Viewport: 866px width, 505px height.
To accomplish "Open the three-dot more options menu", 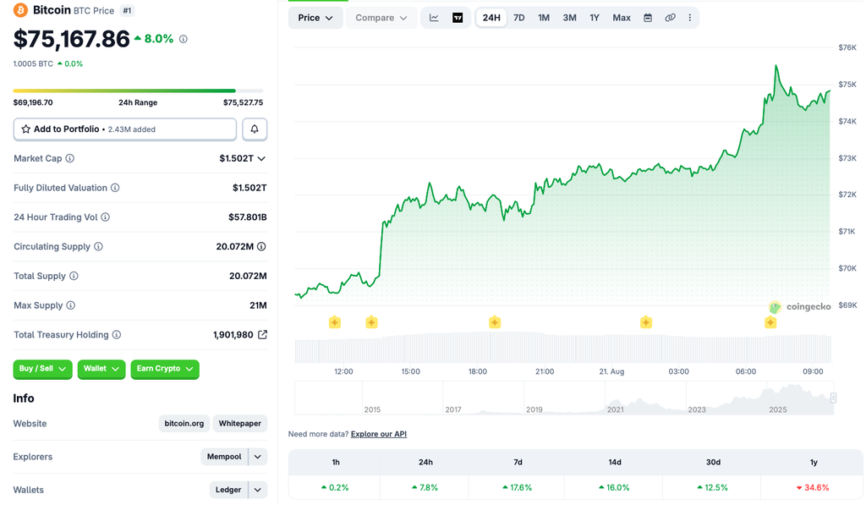I will 690,18.
